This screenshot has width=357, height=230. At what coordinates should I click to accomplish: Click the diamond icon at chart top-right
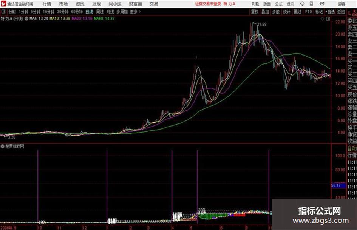(322, 19)
